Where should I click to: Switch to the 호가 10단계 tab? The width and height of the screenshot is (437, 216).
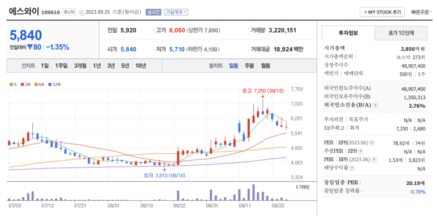[x=401, y=33]
